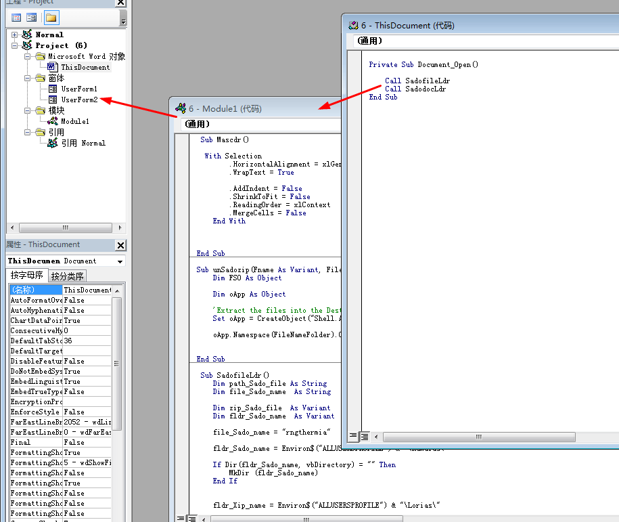Collapse the 引用 references folder
The image size is (619, 522).
tap(27, 132)
